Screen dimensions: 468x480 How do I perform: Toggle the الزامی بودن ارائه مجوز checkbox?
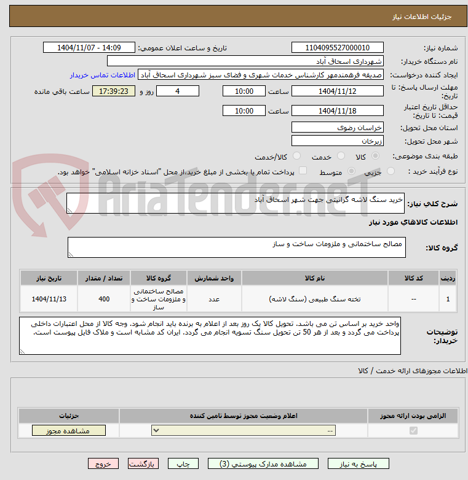413,431
